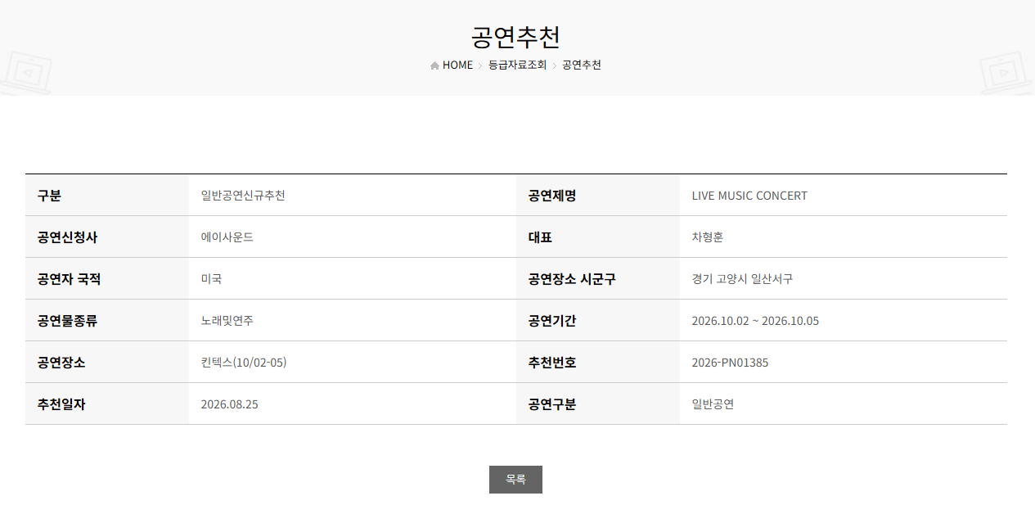Click the 경기 고양시 일산서구 location

742,279
